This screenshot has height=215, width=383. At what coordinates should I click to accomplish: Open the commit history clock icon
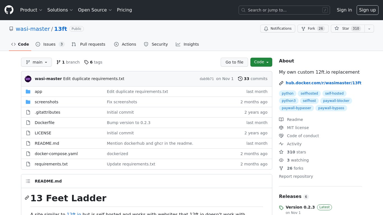tap(240, 79)
